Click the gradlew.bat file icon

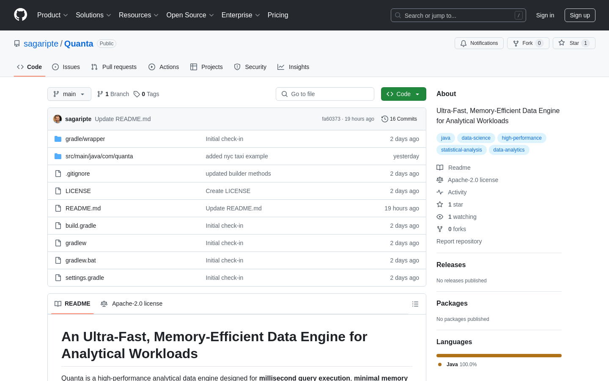[x=58, y=260]
